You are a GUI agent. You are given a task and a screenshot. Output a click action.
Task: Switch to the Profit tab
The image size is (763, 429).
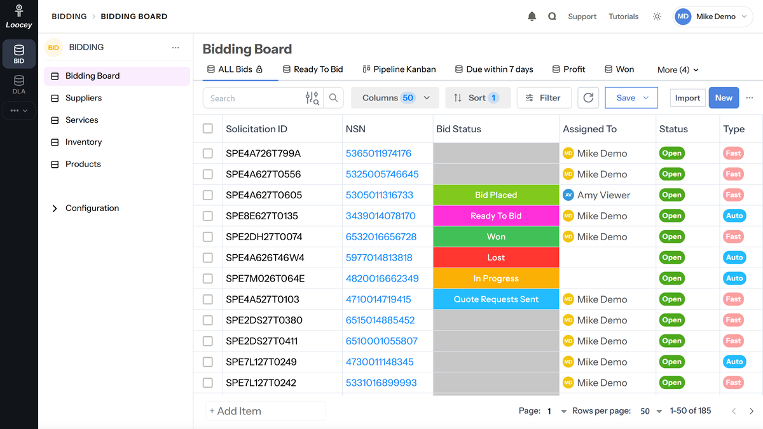[x=568, y=69]
